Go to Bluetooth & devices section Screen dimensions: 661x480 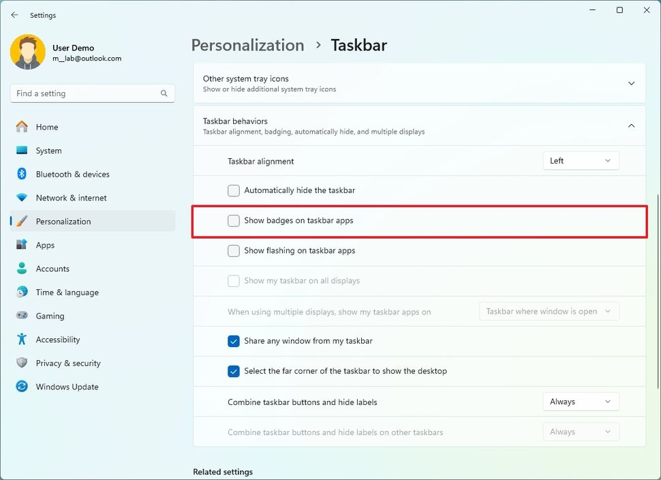coord(71,174)
